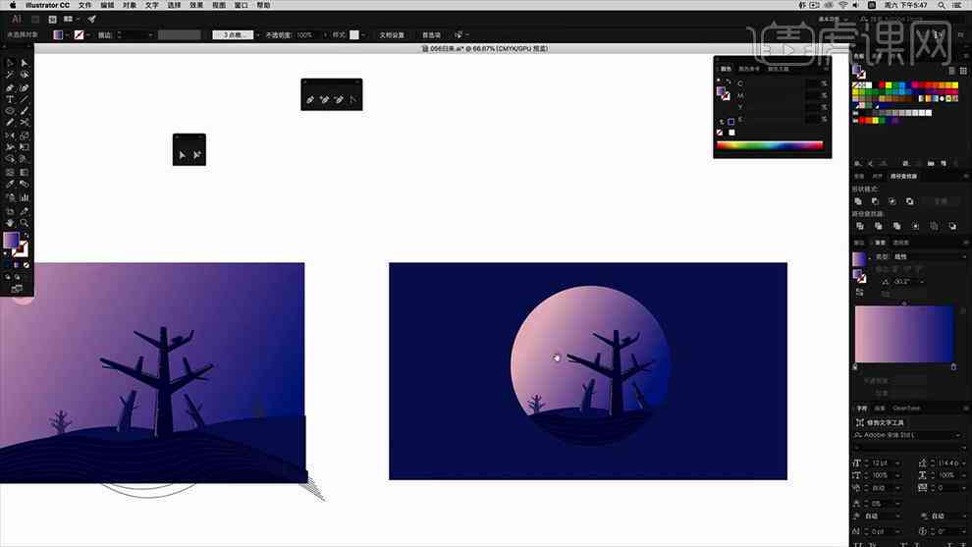Select the Pencil tool
This screenshot has height=547, width=972.
coord(10,123)
